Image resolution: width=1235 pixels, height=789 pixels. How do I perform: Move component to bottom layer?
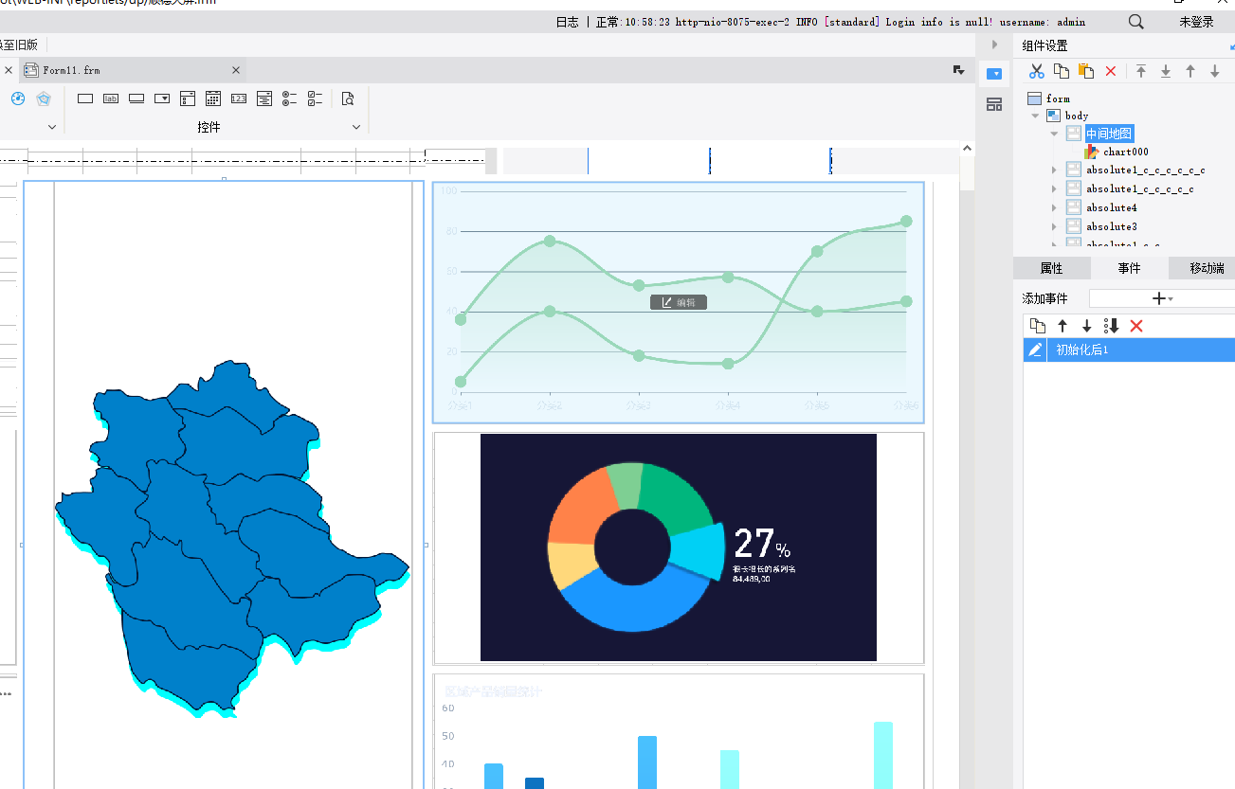[1166, 71]
